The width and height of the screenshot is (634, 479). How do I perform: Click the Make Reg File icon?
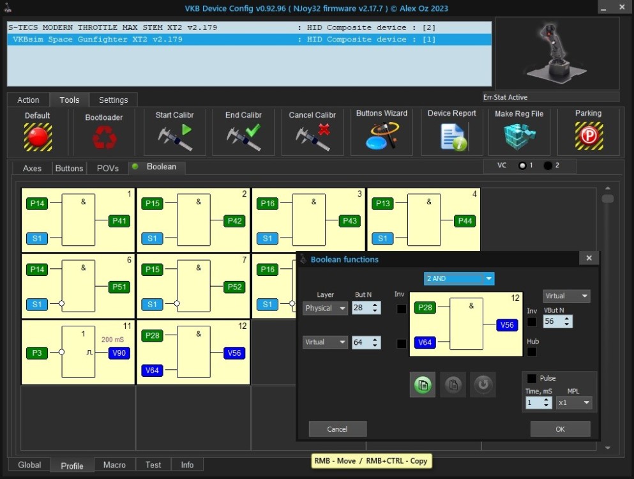519,136
